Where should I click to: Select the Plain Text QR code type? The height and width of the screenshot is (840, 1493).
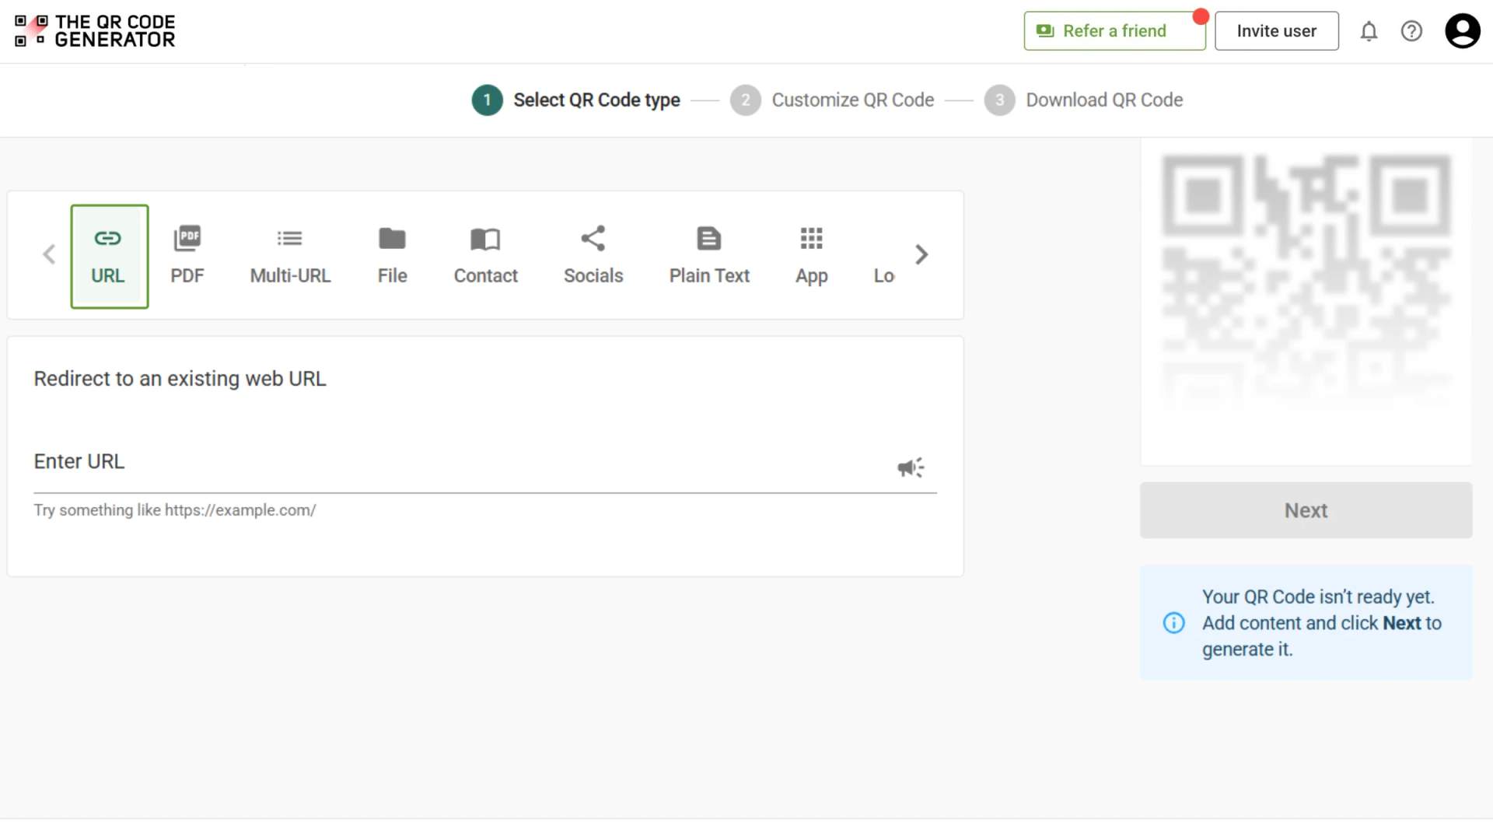(x=709, y=257)
